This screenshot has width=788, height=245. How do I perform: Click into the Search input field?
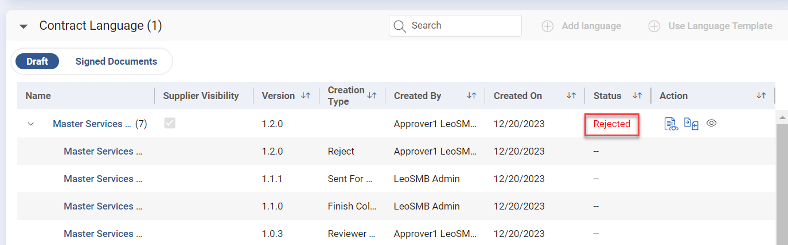[462, 26]
